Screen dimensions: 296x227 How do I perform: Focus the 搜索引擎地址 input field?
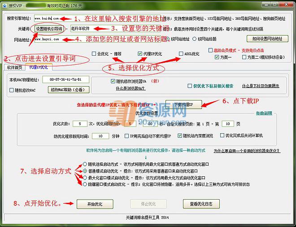coord(97,18)
